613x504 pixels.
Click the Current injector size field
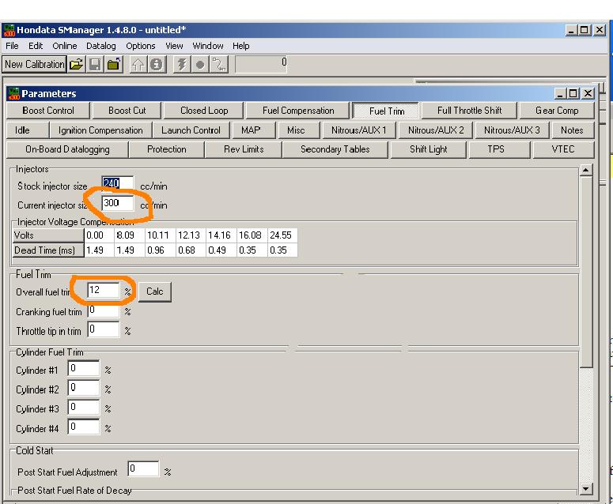coord(117,203)
